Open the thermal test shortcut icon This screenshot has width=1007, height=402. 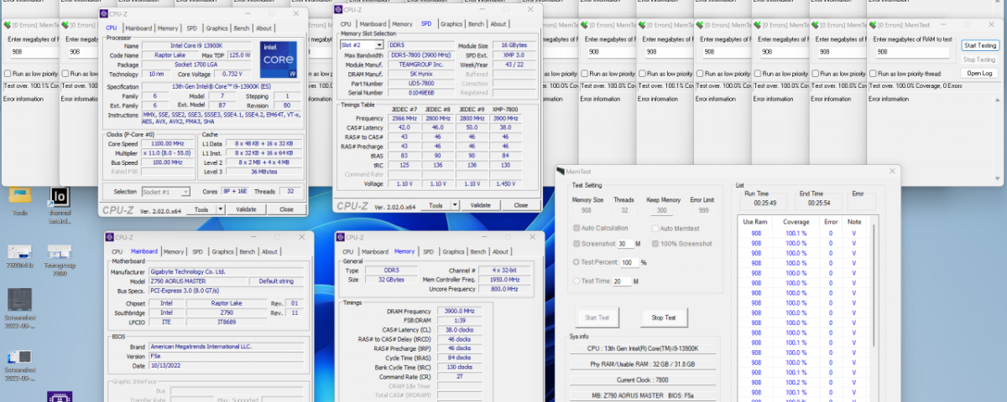click(x=60, y=197)
